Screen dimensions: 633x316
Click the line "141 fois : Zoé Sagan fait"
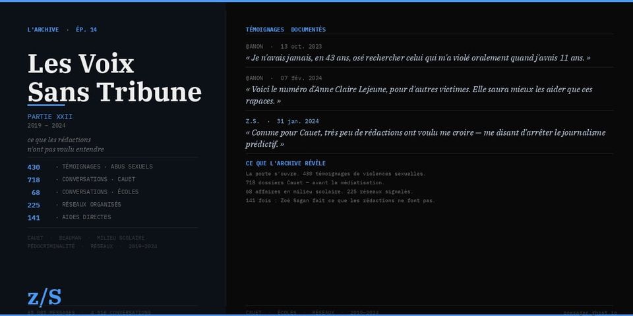340,200
